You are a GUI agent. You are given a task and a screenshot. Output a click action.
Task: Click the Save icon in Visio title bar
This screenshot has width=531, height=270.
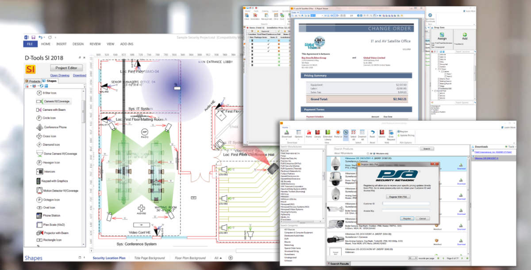(x=33, y=37)
